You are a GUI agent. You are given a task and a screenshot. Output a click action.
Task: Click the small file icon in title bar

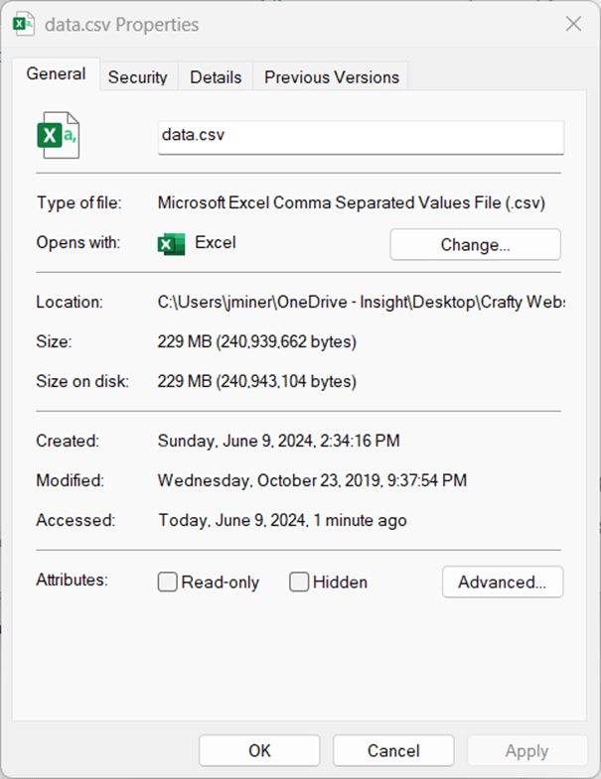(x=23, y=24)
